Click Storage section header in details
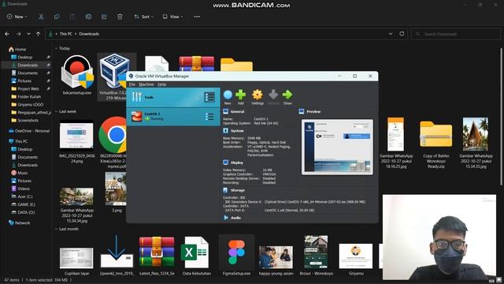Image resolution: width=504 pixels, height=284 pixels. [238, 190]
